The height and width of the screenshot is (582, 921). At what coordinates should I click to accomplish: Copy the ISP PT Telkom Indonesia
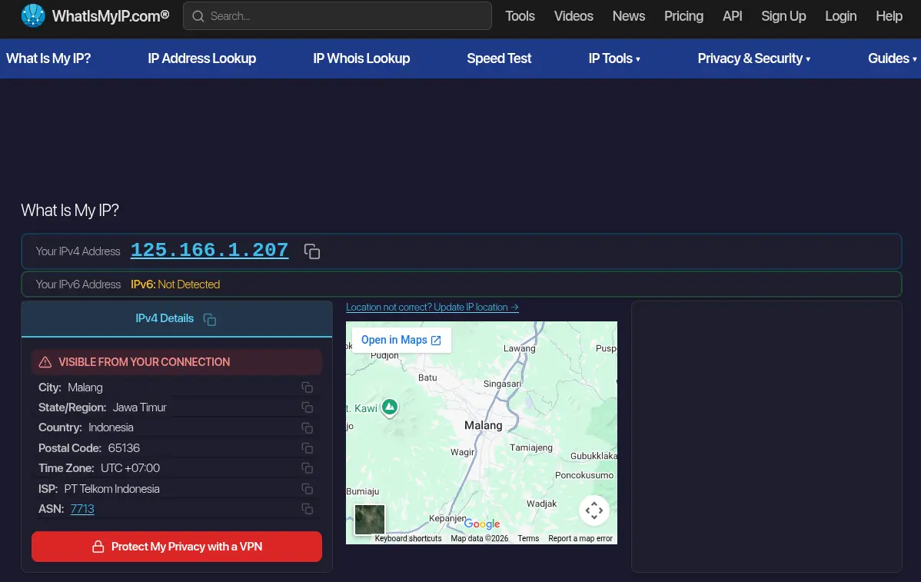308,489
